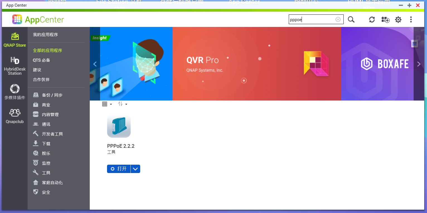Click the 娱乐 film reel icon

(x=36, y=153)
